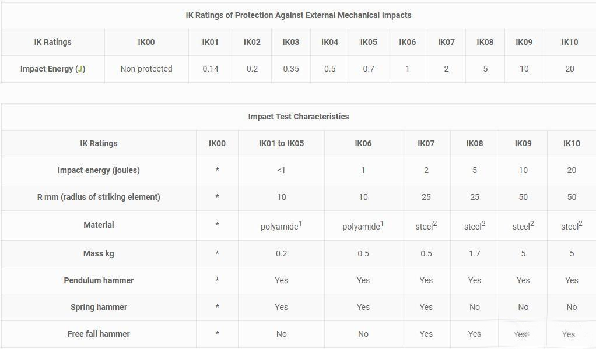Select polyamide cell in the IK06 column

[x=363, y=226]
